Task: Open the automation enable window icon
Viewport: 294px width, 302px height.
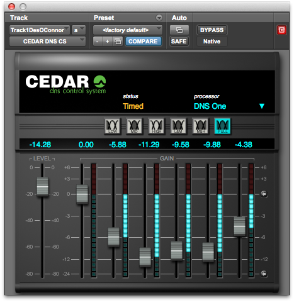Action: (179, 30)
